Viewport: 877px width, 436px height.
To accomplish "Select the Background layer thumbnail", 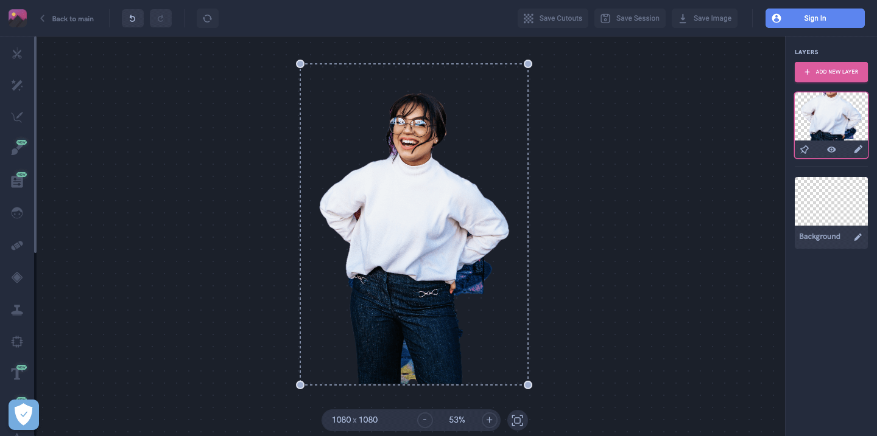I will pyautogui.click(x=831, y=201).
